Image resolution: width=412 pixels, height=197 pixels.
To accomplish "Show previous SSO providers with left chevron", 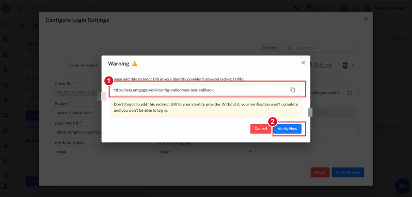I will [x=59, y=65].
